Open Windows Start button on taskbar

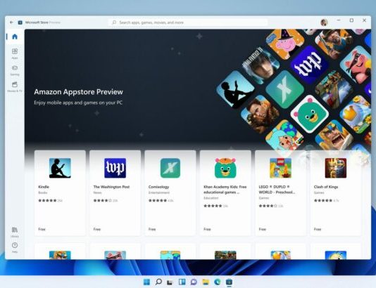(x=146, y=282)
